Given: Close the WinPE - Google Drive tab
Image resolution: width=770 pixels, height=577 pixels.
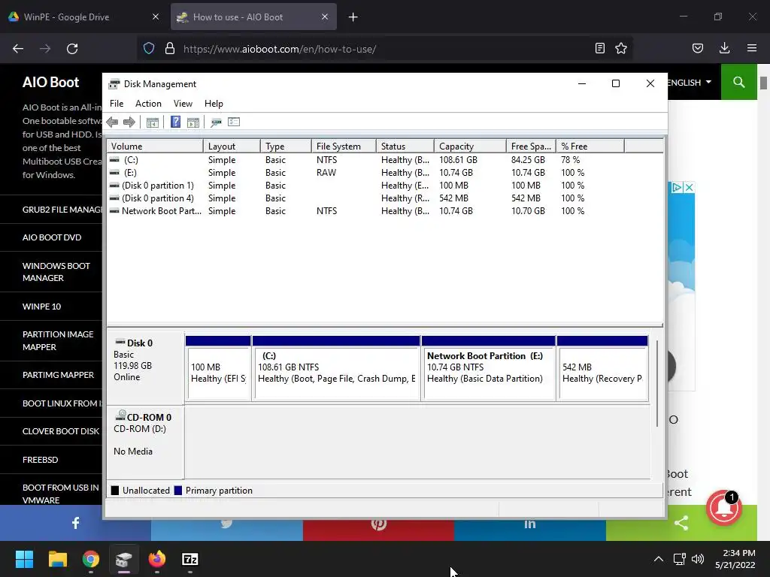Looking at the screenshot, I should coord(156,17).
